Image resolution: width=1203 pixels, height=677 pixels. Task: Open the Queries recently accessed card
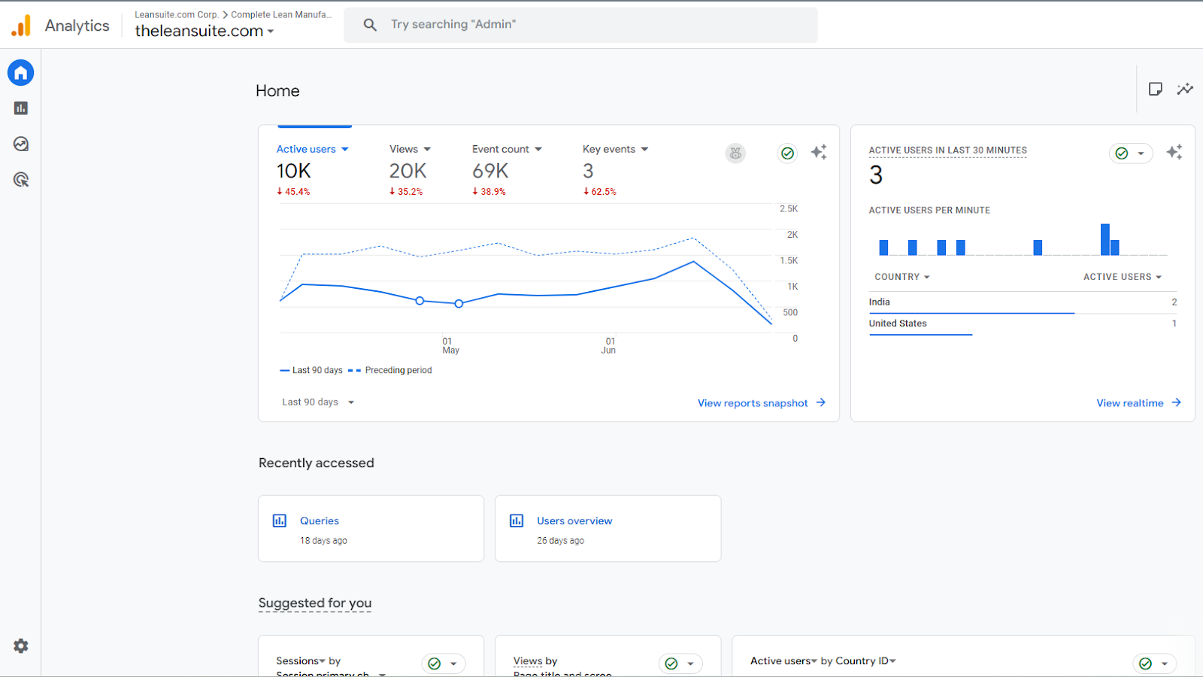pos(371,528)
